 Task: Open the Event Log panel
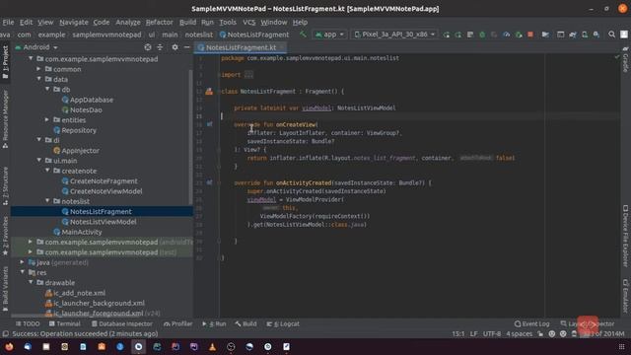pyautogui.click(x=531, y=323)
